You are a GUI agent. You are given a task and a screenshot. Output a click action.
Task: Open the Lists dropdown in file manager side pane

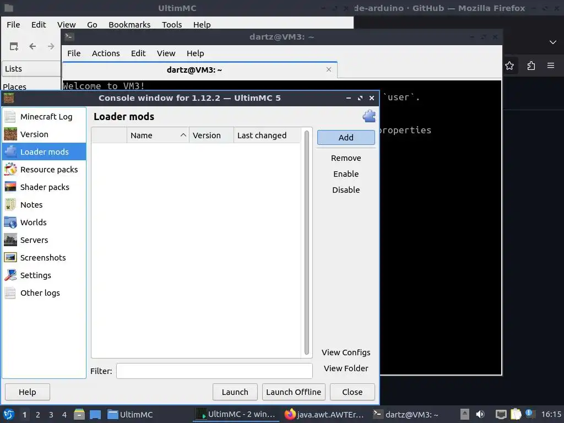point(31,69)
